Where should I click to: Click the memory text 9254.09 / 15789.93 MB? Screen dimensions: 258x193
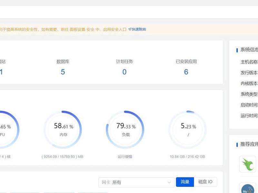click(x=63, y=157)
